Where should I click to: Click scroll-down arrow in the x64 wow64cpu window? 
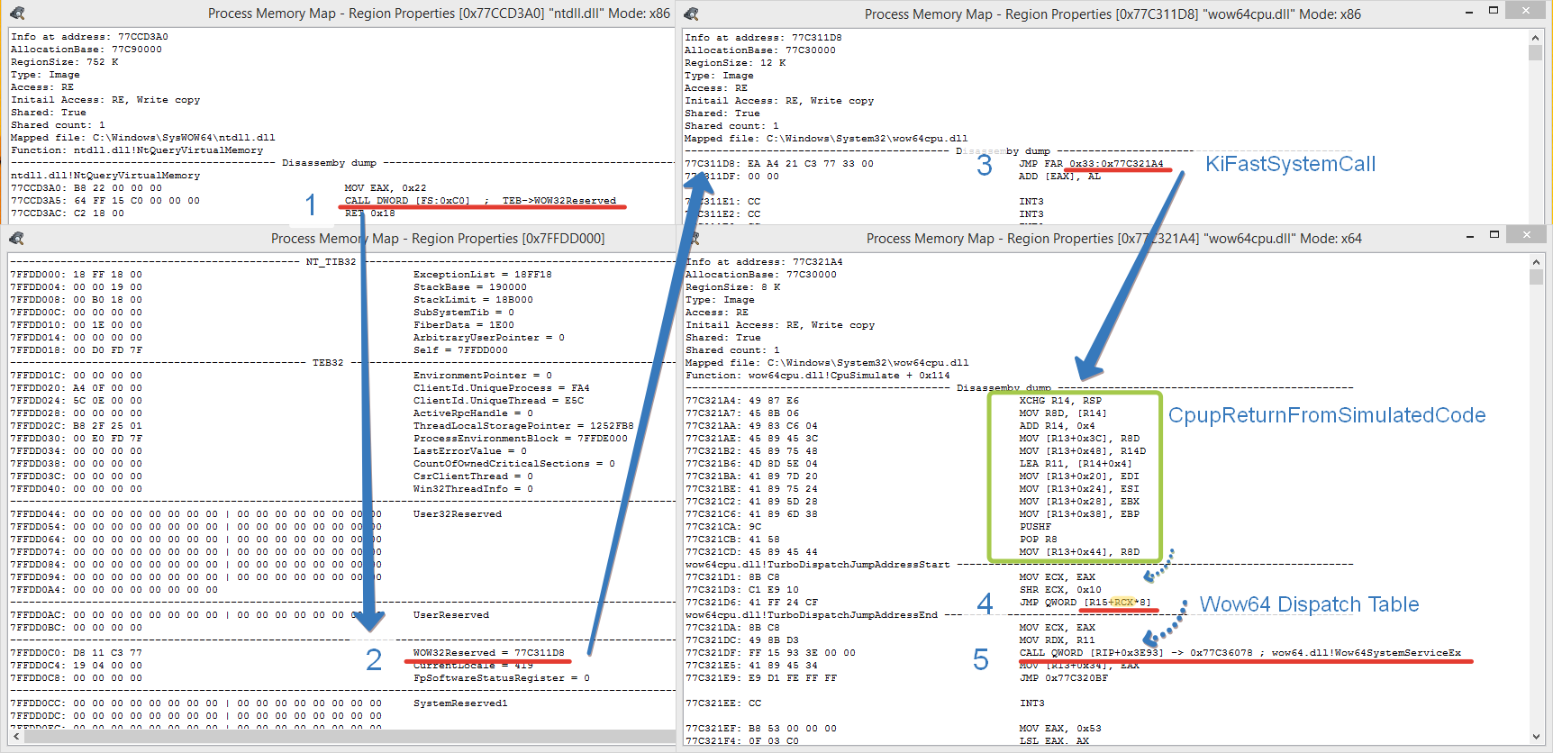[x=1536, y=738]
